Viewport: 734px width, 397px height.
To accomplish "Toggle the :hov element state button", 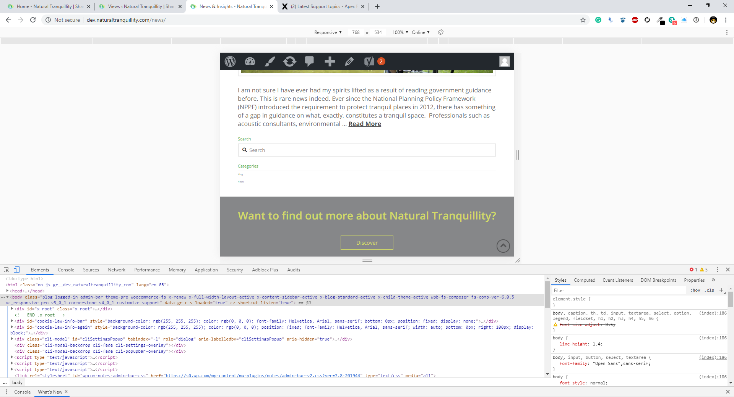I will pyautogui.click(x=695, y=290).
